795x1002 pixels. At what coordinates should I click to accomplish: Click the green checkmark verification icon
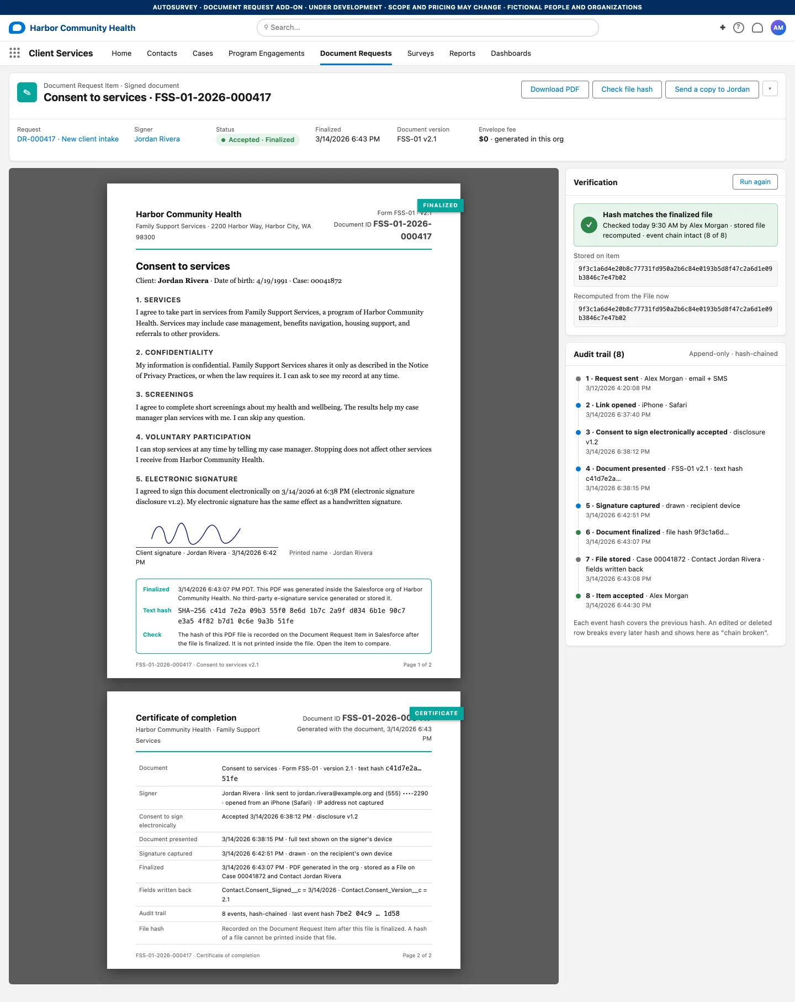(x=589, y=225)
